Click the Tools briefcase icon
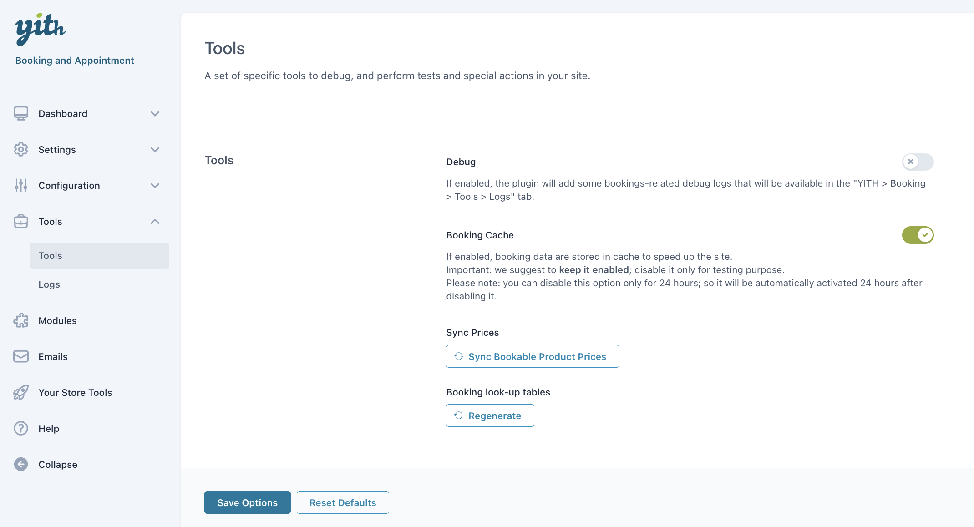This screenshot has width=974, height=527. [x=21, y=221]
